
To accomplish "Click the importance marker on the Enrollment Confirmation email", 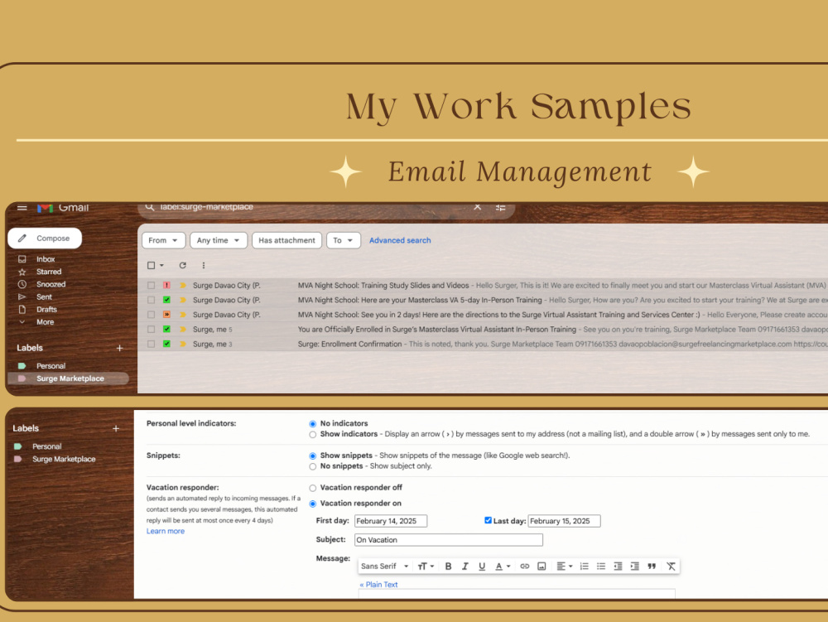I will (183, 344).
